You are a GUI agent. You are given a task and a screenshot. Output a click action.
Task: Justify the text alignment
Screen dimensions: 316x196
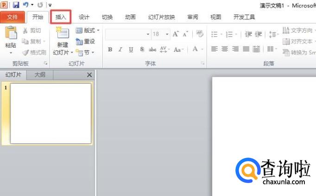246,49
